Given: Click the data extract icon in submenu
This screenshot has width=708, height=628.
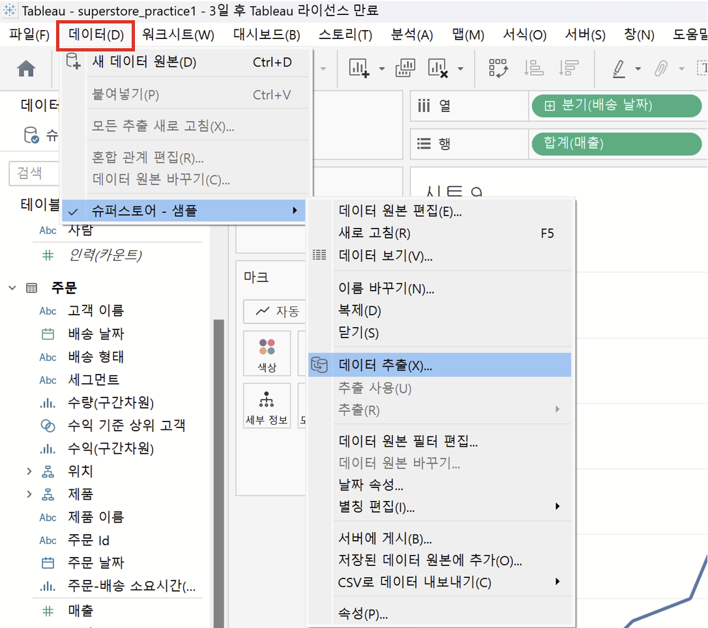Looking at the screenshot, I should click(319, 365).
